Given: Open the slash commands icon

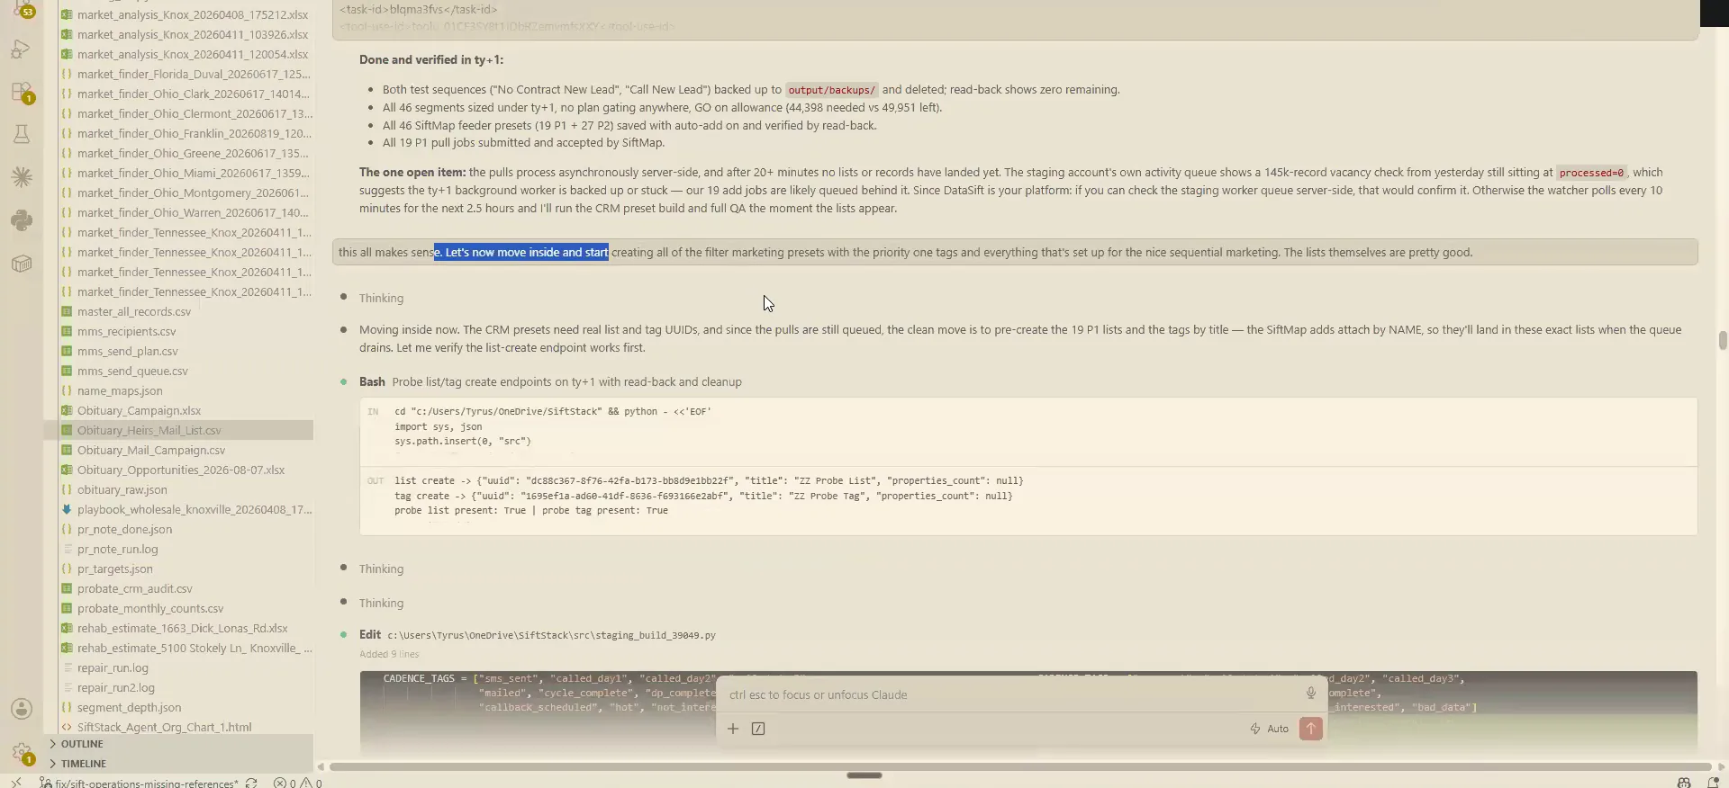Looking at the screenshot, I should pyautogui.click(x=758, y=729).
